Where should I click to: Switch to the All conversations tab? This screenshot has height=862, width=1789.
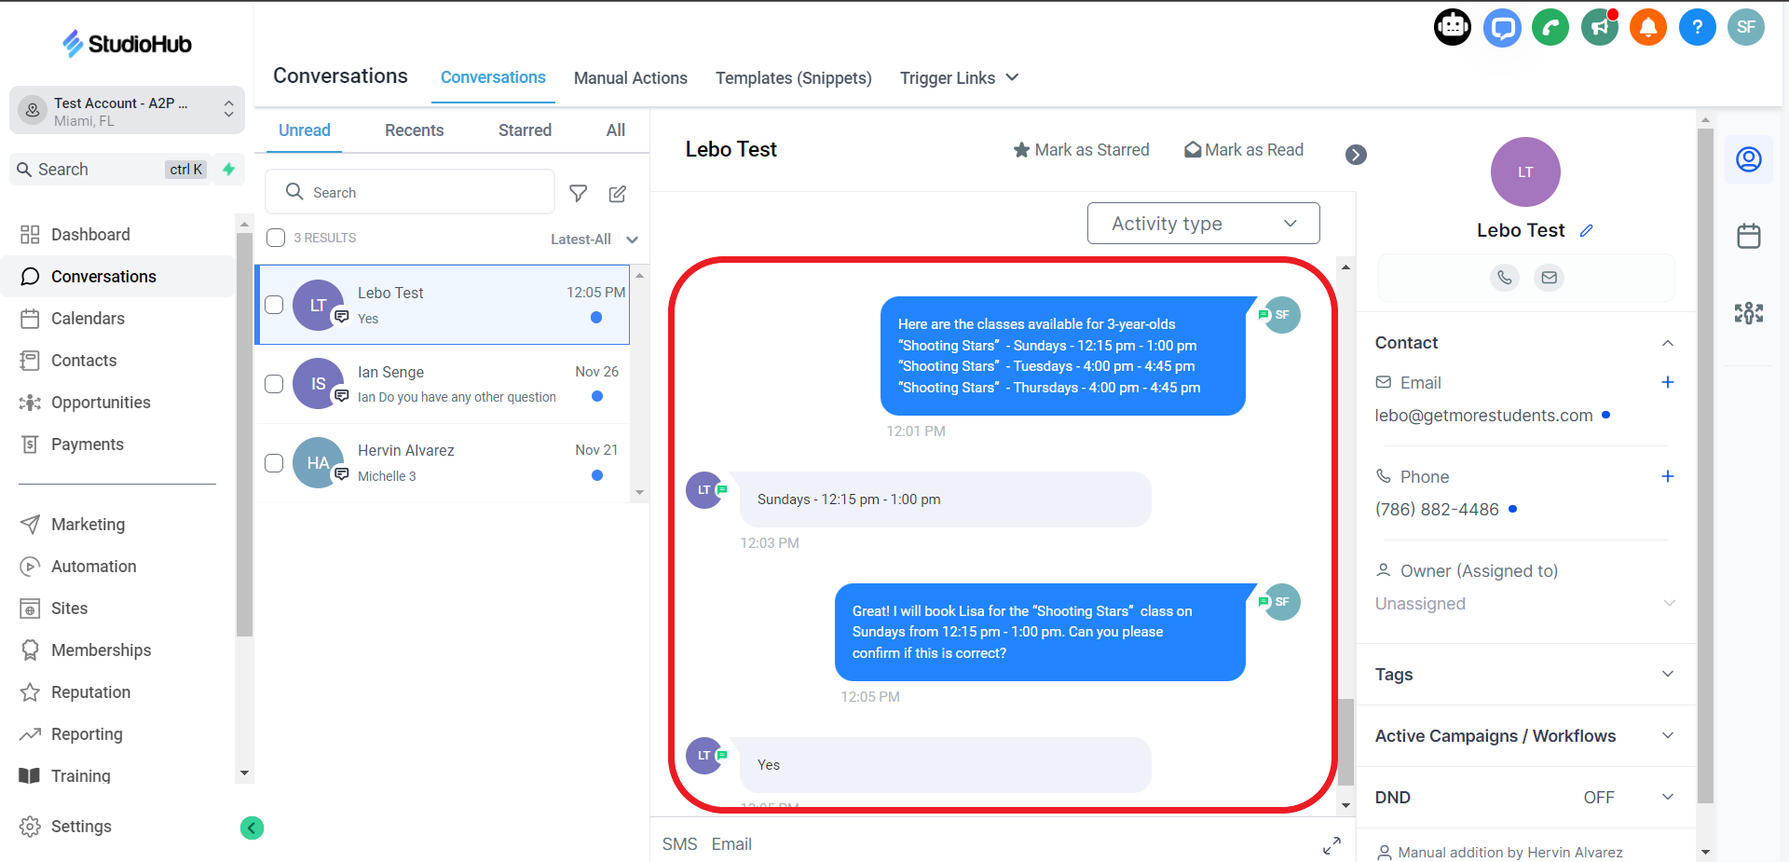[616, 130]
